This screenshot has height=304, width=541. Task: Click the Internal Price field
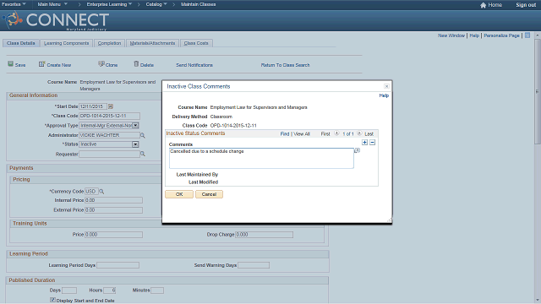113,200
